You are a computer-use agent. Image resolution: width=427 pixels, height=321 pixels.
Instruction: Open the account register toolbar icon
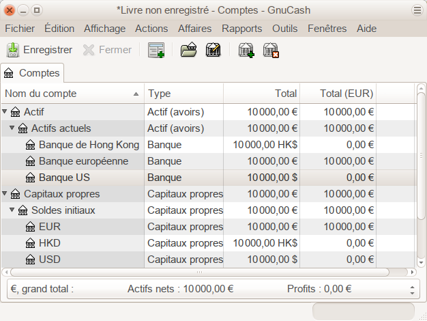tap(156, 50)
